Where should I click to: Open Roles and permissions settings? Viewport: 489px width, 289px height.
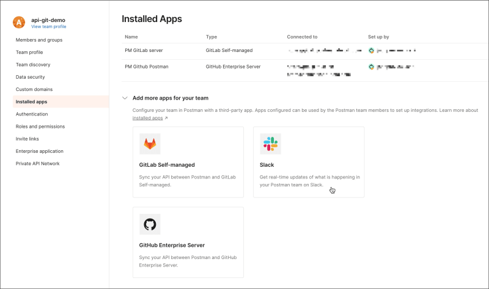[40, 126]
